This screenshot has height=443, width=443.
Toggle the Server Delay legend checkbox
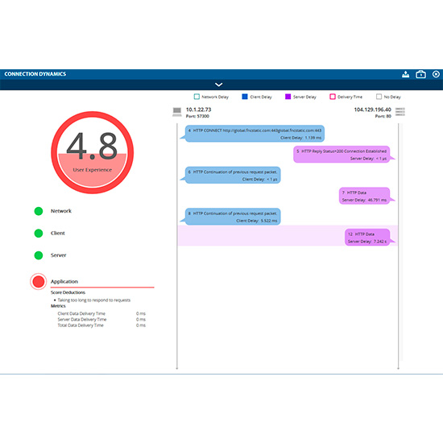288,97
